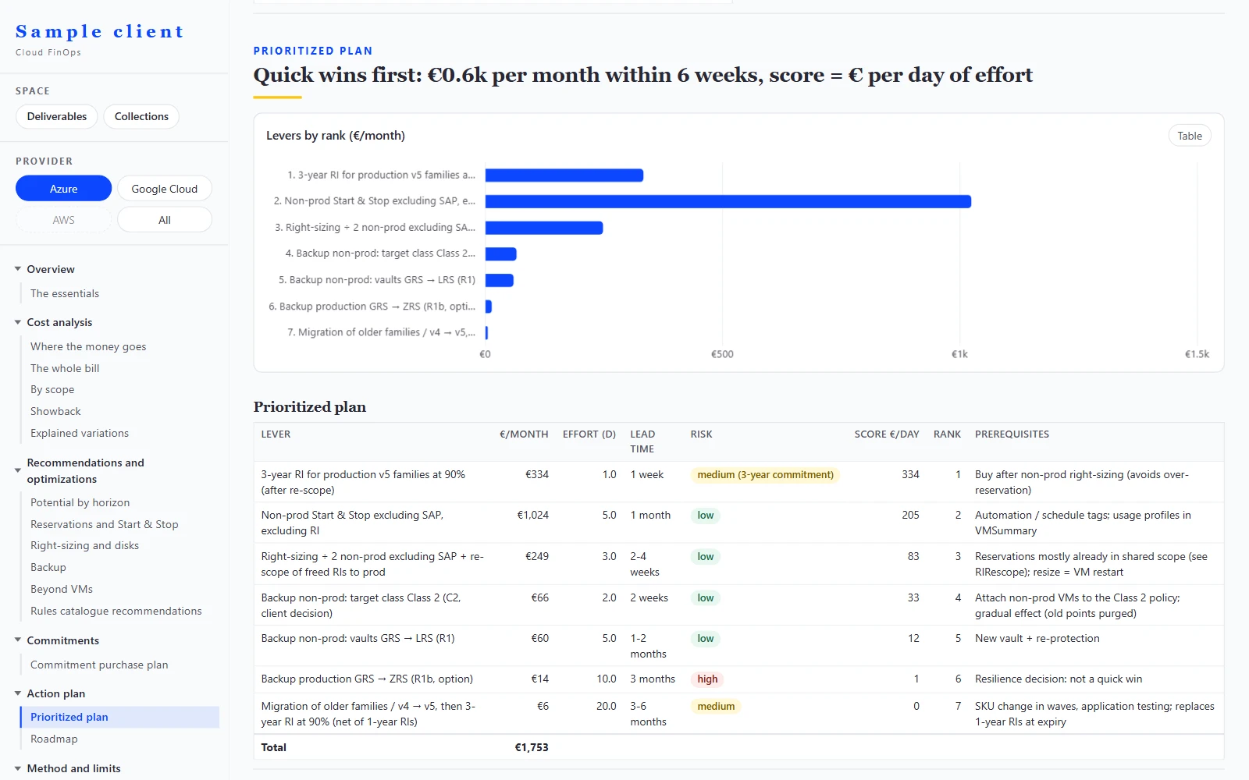The height and width of the screenshot is (780, 1249).
Task: Sort table by €/MONTH column header
Action: tap(524, 434)
